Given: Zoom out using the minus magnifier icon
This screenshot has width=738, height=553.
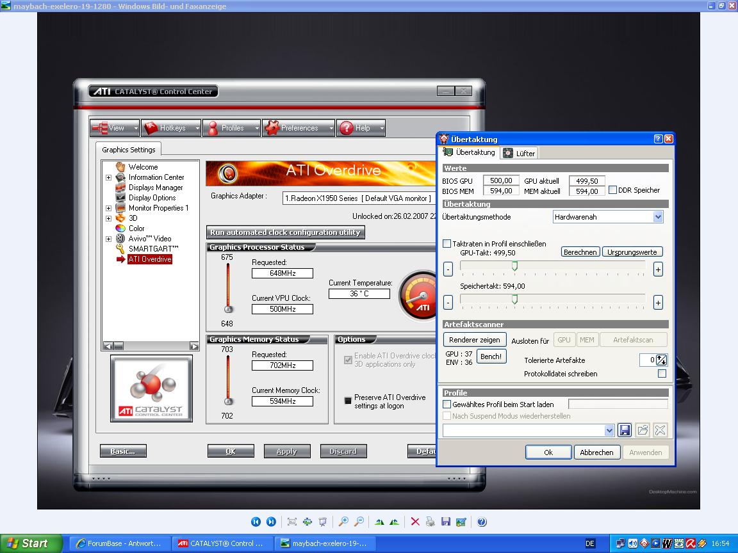Looking at the screenshot, I should 359,522.
